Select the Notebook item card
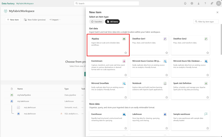This screenshot has width=222, height=137. coord(149,90)
